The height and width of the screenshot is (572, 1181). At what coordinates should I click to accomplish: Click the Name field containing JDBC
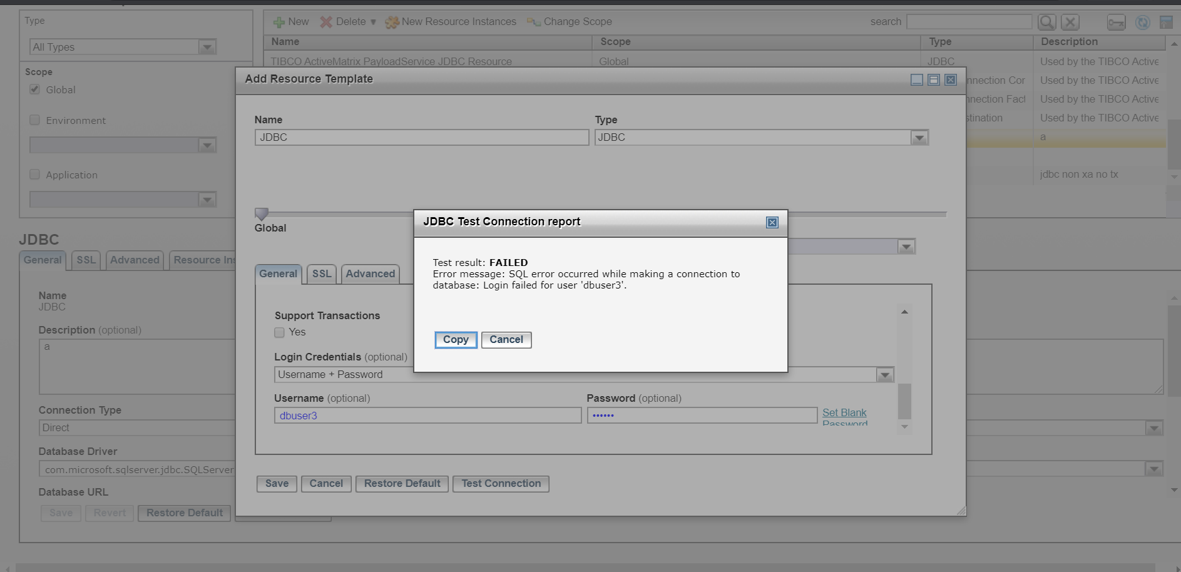click(422, 138)
